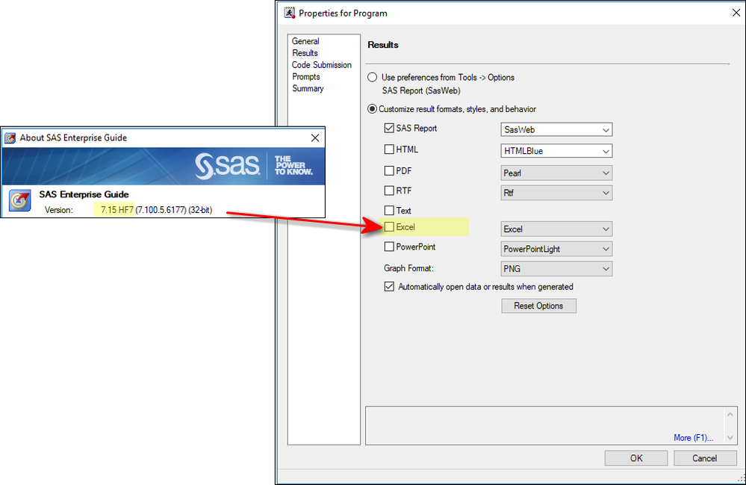Enable the RTF result format checkbox
Viewport: 746px width, 485px height.
tap(389, 191)
